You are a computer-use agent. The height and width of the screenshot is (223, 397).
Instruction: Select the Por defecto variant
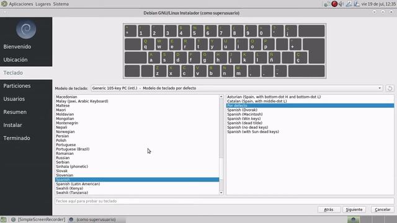pos(310,105)
